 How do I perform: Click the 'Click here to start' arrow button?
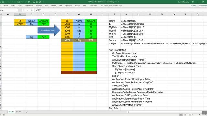pyautogui.click(x=49, y=30)
